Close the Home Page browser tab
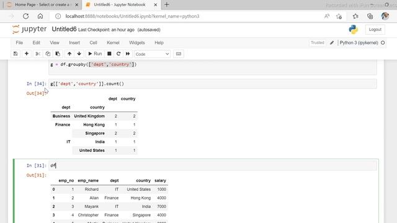Image resolution: width=397 pixels, height=223 pixels. tap(77, 5)
